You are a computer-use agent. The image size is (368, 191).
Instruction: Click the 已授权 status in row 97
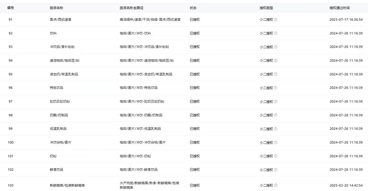coord(195,102)
